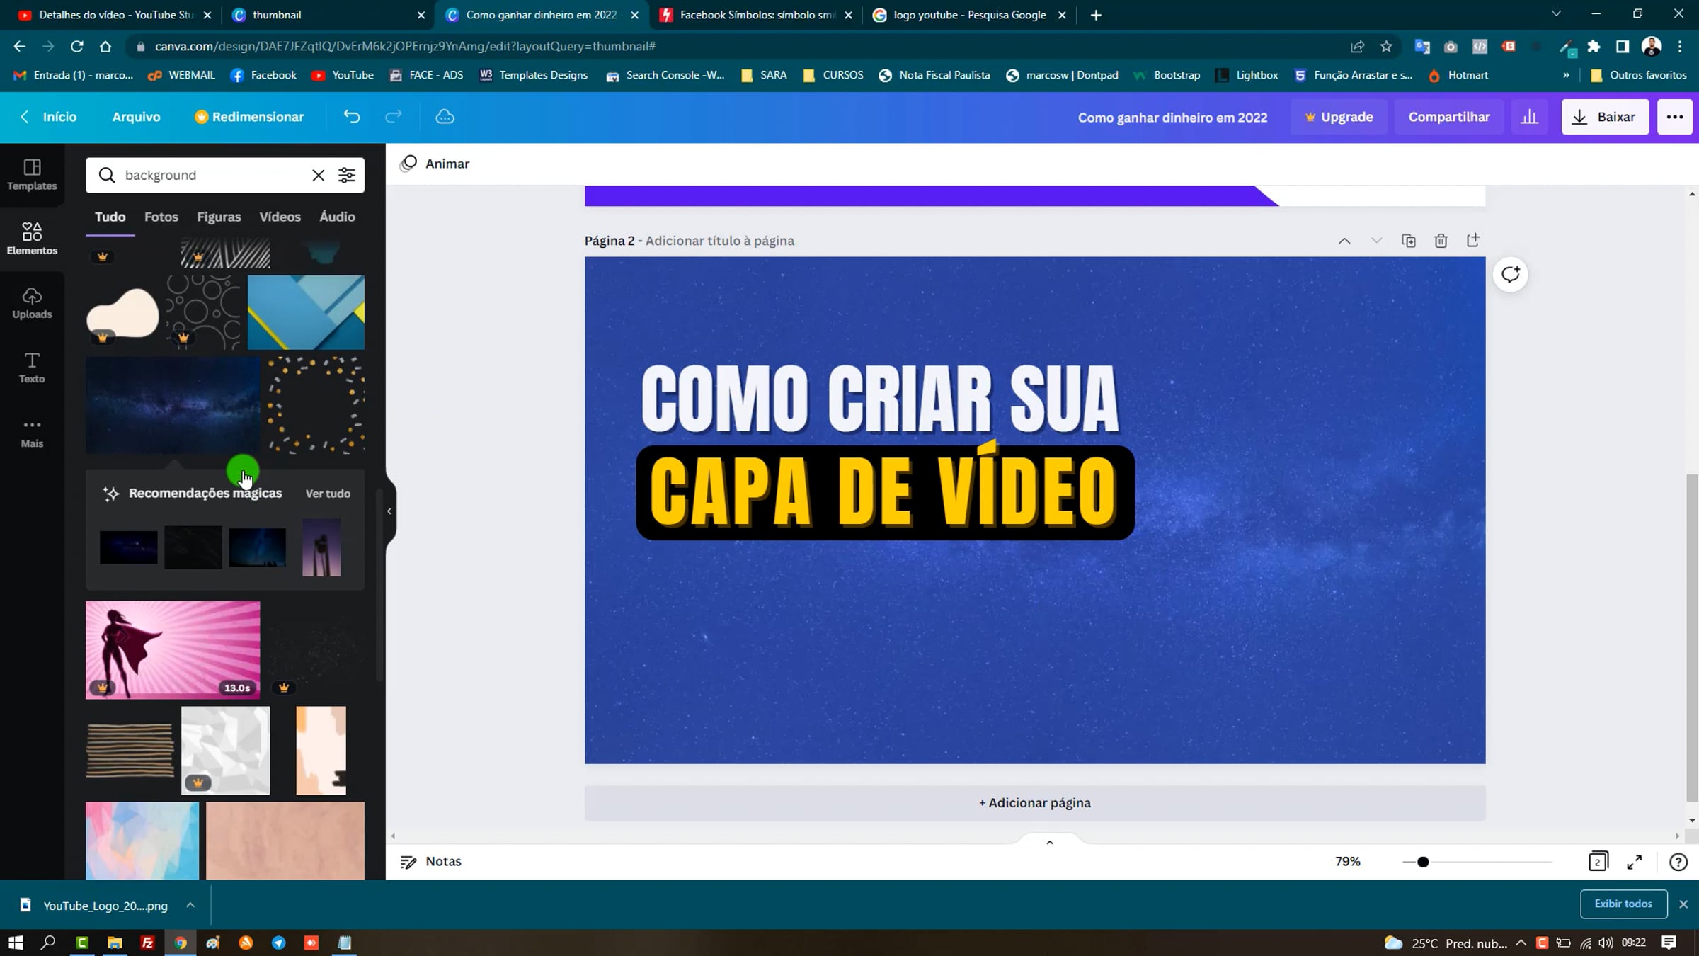This screenshot has height=956, width=1699.
Task: Collapse the side panel with arrow handle
Action: (389, 511)
